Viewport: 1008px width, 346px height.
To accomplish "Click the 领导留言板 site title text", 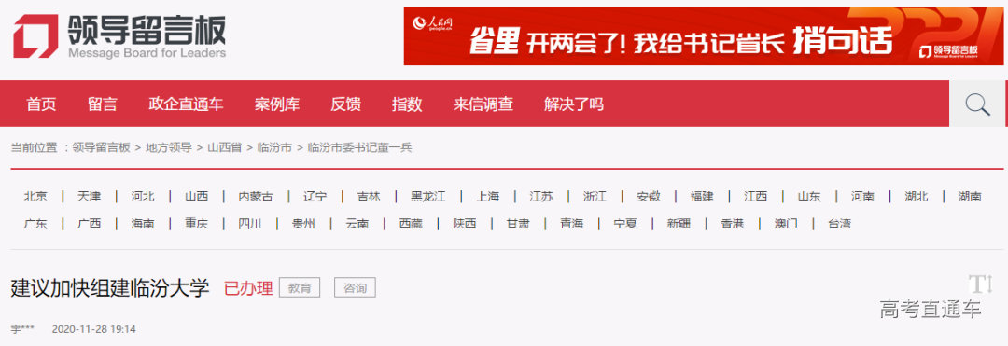I will tap(147, 29).
